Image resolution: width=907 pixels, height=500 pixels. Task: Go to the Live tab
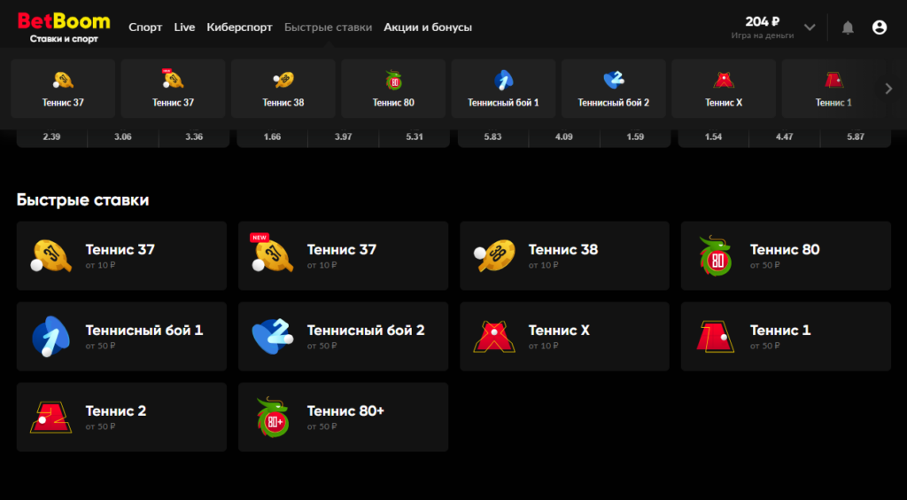click(184, 27)
